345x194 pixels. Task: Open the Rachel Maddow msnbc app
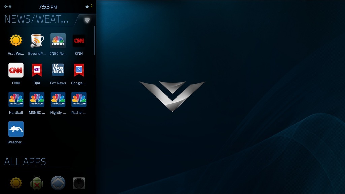pos(79,100)
